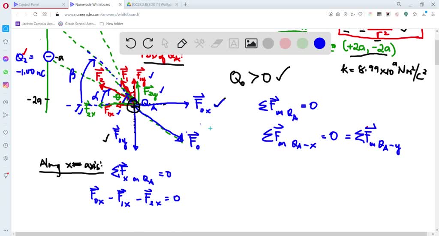Click the undo arrow in whiteboard toolbar
The width and height of the screenshot is (439, 236).
pyautogui.click(x=131, y=43)
